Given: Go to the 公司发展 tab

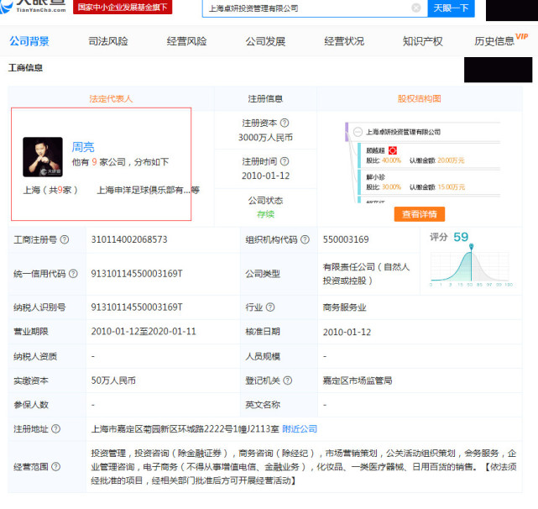Looking at the screenshot, I should pos(265,41).
